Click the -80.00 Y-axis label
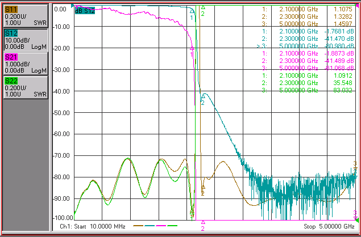The image size is (361, 237). tap(61, 177)
